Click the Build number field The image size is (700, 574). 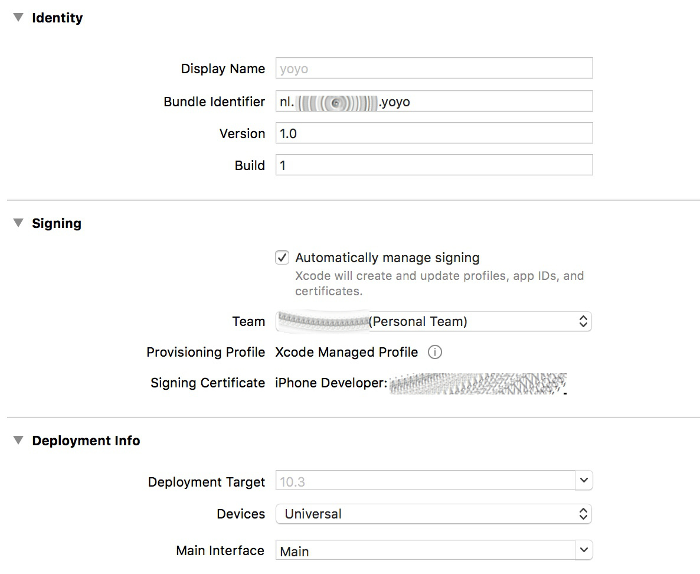[433, 165]
